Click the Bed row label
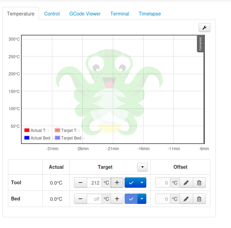 (15, 199)
